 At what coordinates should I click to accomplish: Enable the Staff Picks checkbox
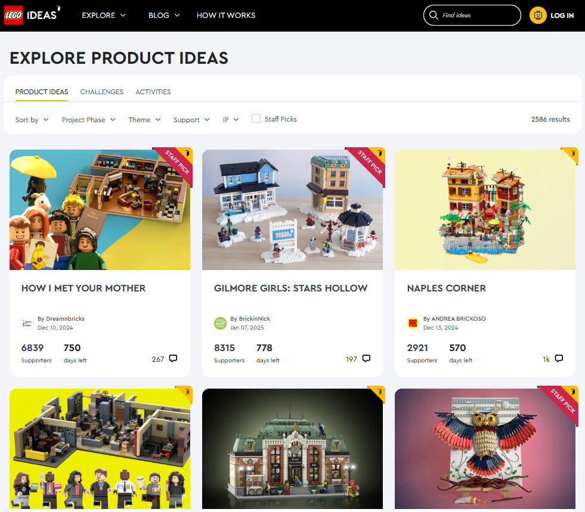click(x=256, y=119)
